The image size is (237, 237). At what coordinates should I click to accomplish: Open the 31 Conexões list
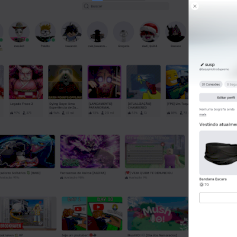[211, 84]
